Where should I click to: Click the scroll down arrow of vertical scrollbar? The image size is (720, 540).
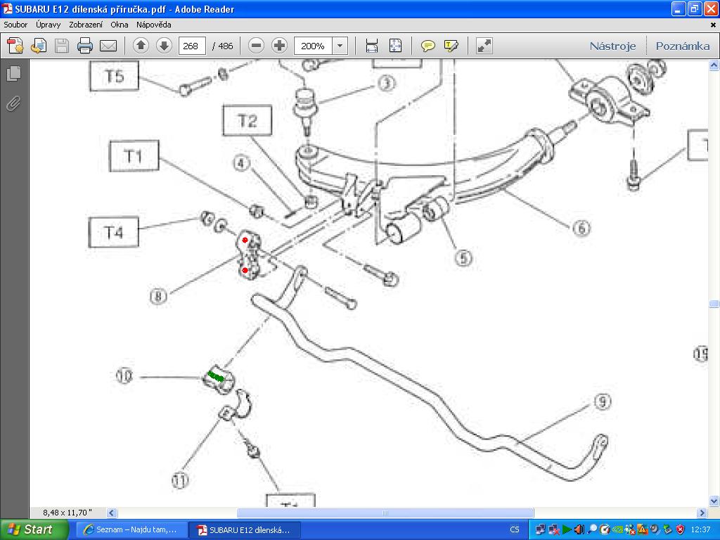point(714,501)
